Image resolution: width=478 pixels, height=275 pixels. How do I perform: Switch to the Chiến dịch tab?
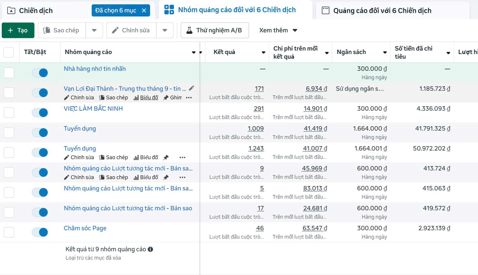point(36,11)
